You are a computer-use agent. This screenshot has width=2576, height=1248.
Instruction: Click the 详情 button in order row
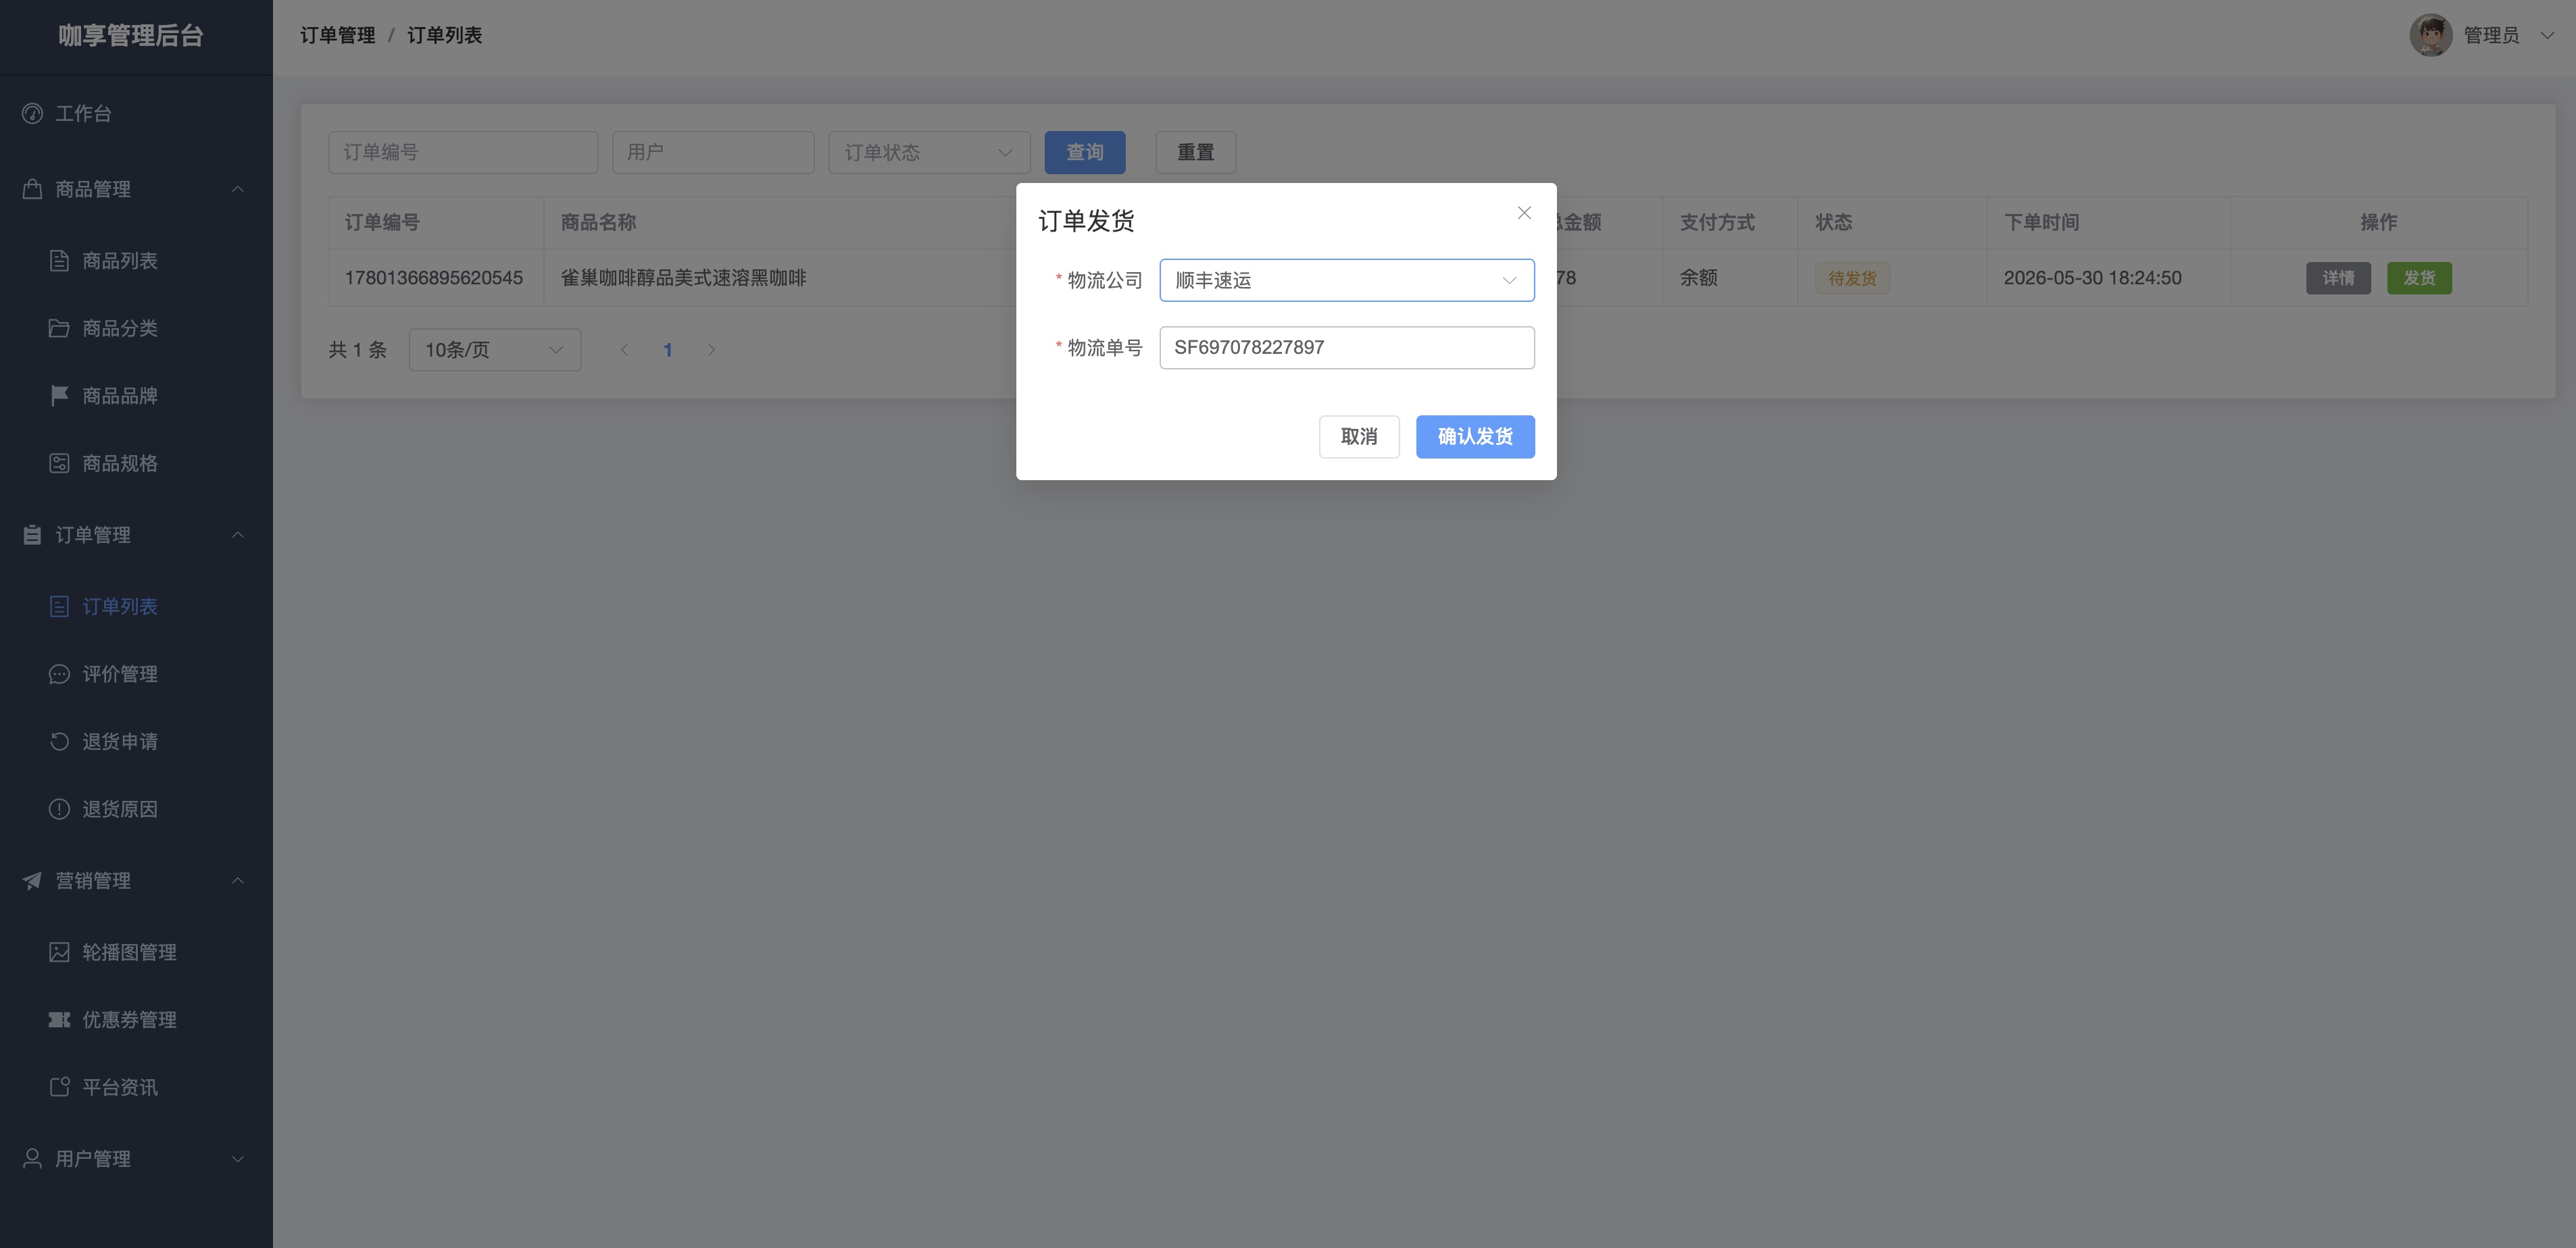tap(2338, 278)
